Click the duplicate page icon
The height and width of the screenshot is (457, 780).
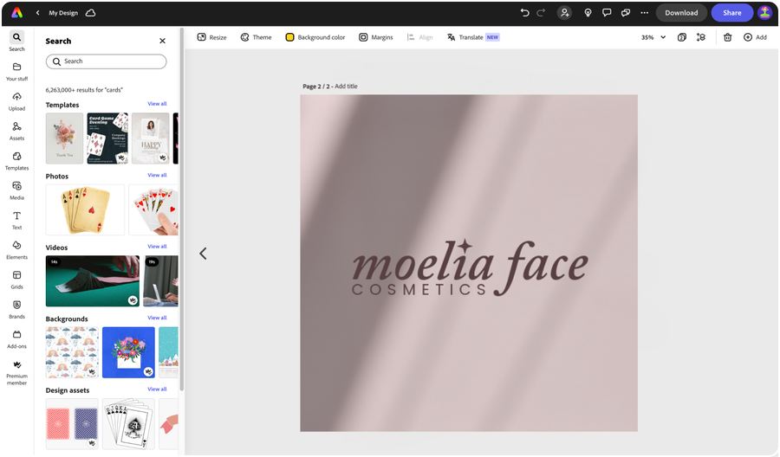click(x=682, y=37)
